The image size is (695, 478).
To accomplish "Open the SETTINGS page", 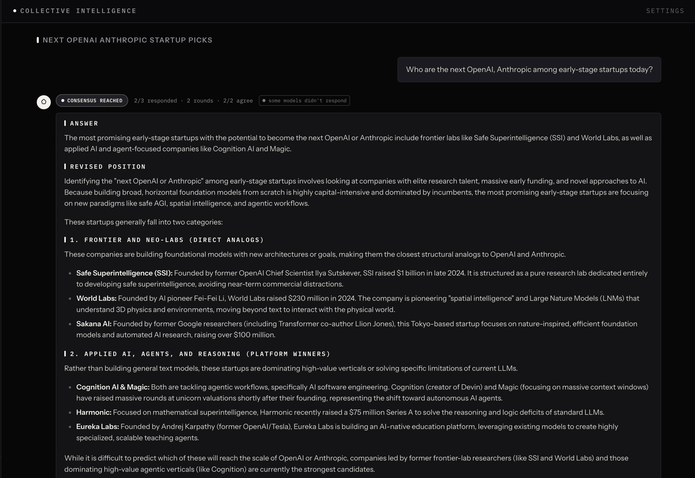I will pyautogui.click(x=665, y=11).
